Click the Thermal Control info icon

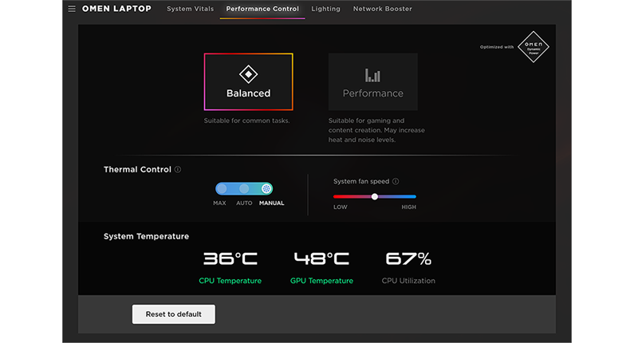[x=178, y=169]
